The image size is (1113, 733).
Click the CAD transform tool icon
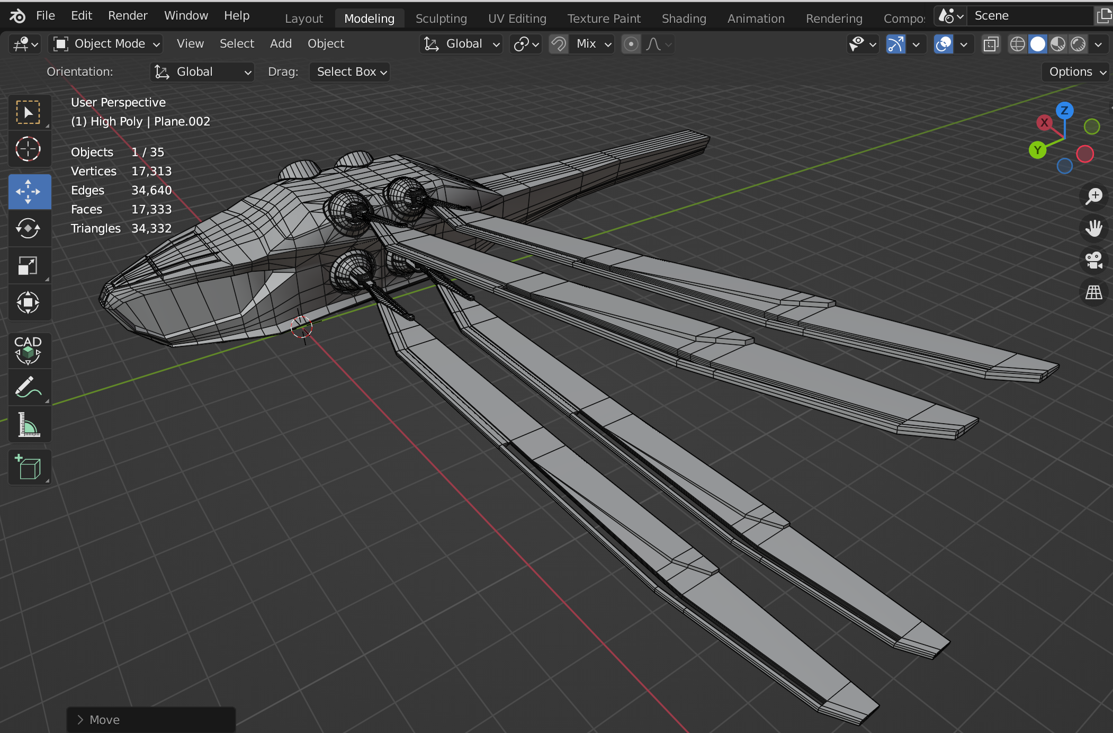pyautogui.click(x=28, y=351)
